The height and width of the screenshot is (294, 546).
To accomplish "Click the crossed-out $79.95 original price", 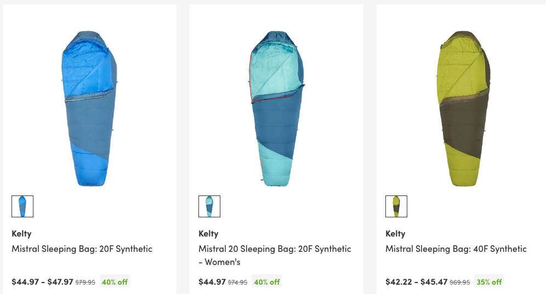I will 85,283.
